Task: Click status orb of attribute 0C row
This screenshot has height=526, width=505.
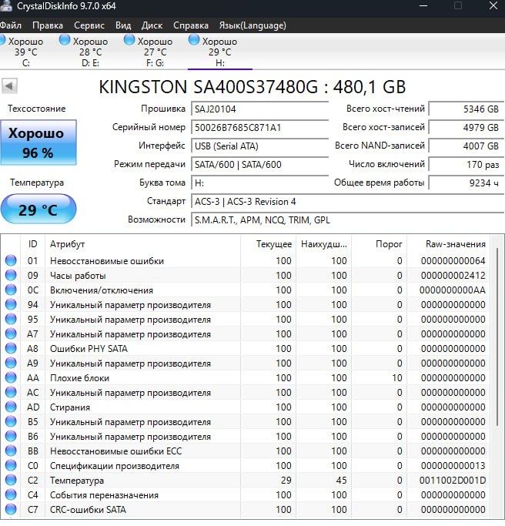Action: click(x=11, y=290)
